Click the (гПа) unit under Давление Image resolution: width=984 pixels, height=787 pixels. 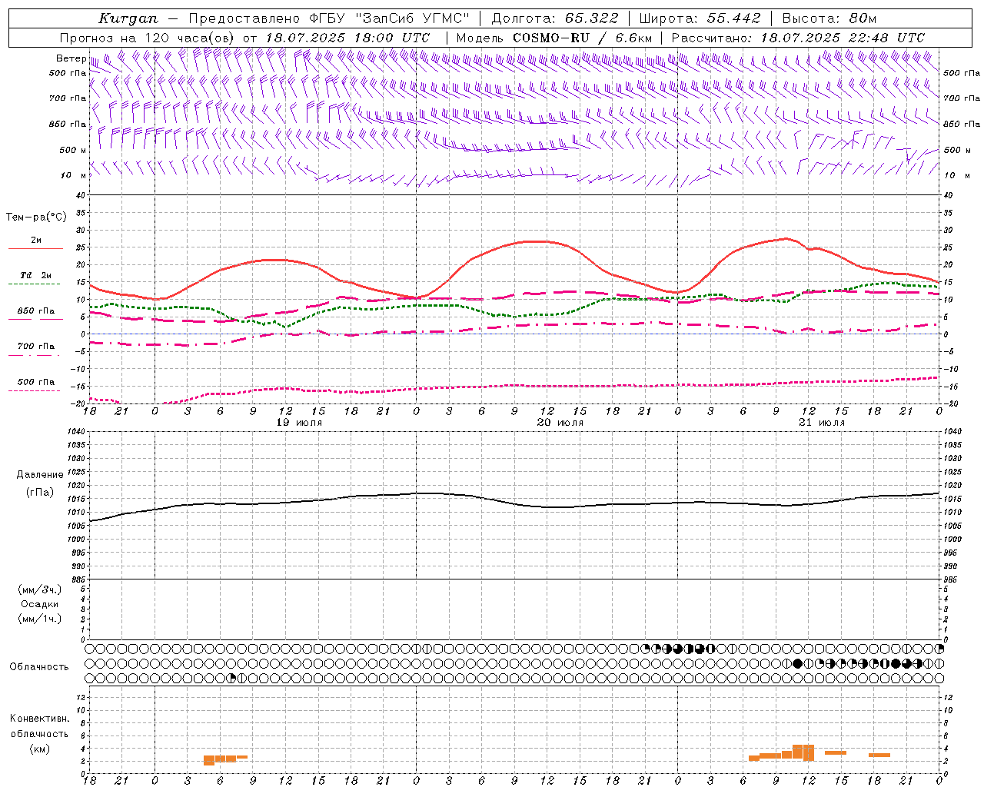[40, 492]
